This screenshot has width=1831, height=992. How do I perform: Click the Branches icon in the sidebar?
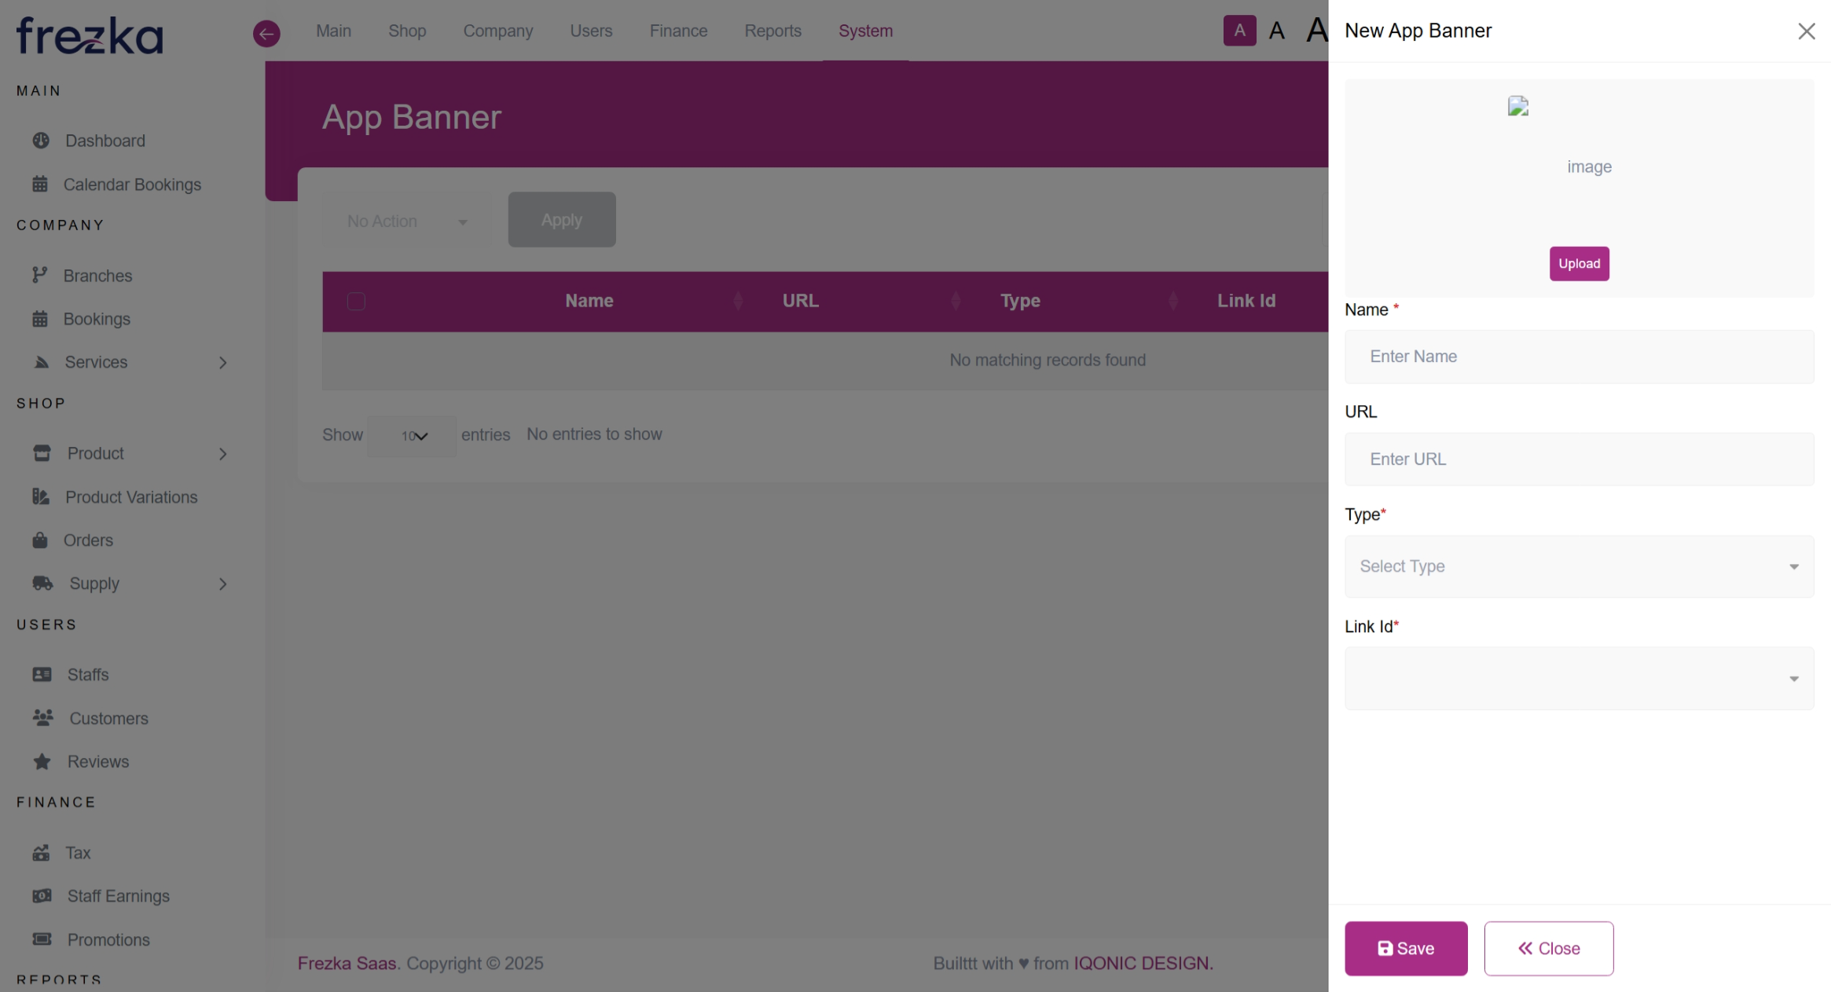(40, 276)
